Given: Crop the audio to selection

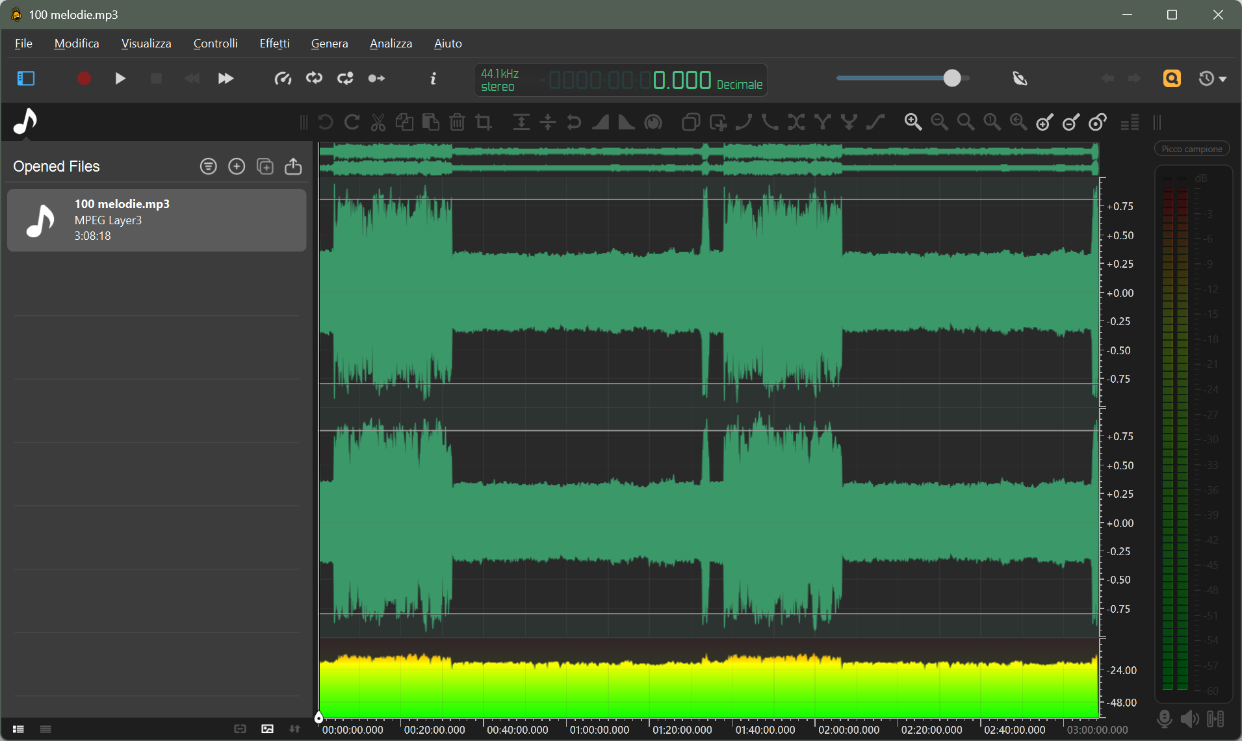Looking at the screenshot, I should coord(484,122).
